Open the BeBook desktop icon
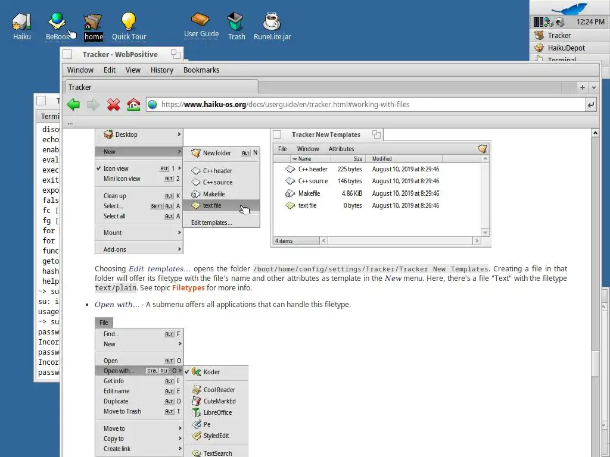Image resolution: width=610 pixels, height=457 pixels. pyautogui.click(x=57, y=26)
